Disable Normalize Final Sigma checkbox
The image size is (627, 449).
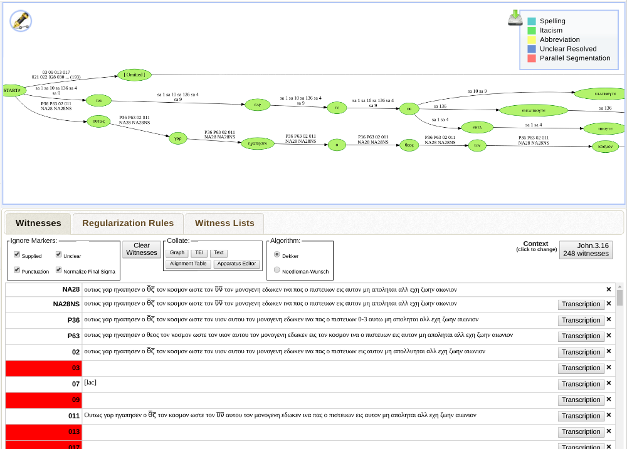click(x=58, y=270)
